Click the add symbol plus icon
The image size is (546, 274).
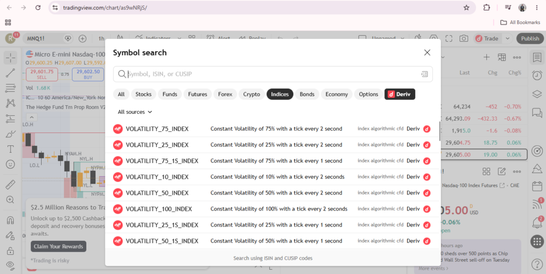pos(83,38)
